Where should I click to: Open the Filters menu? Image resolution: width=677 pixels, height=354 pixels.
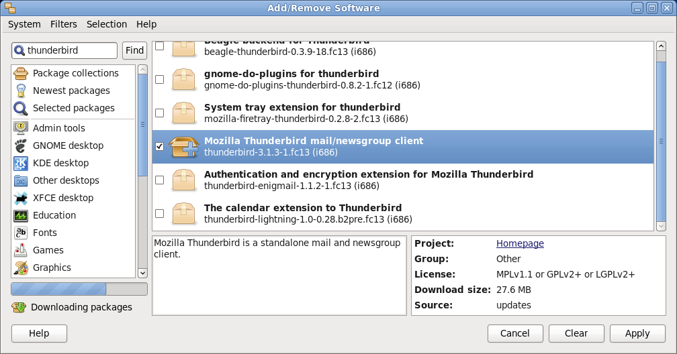(x=63, y=24)
